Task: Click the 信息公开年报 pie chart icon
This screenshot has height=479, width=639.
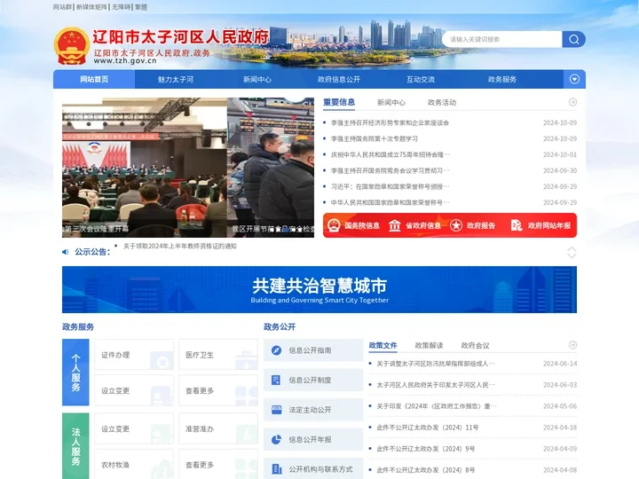Action: pyautogui.click(x=276, y=439)
